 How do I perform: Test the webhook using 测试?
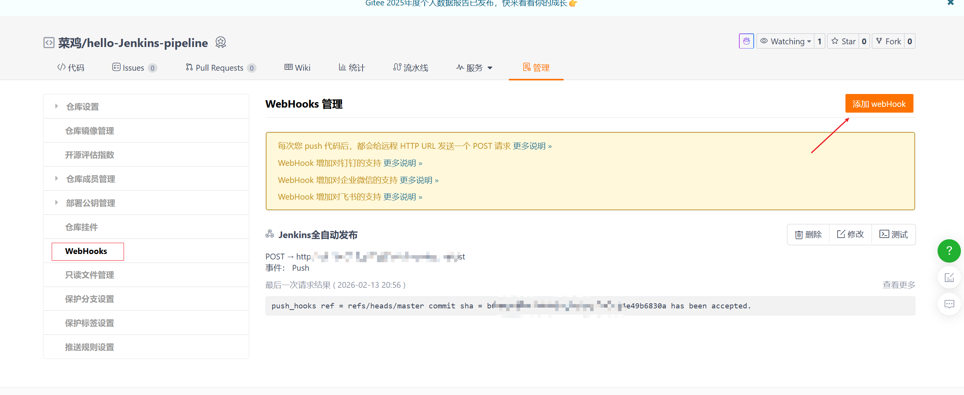tap(894, 235)
